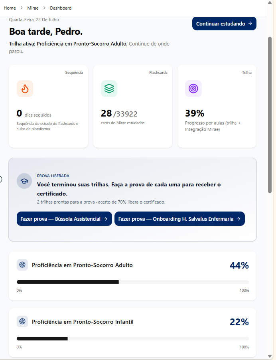Click the Flashcards card label
This screenshot has height=360, width=276.
[x=158, y=73]
